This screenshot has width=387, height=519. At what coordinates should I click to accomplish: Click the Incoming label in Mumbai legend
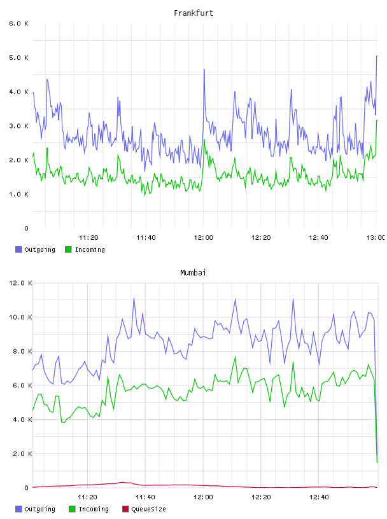coord(94,509)
